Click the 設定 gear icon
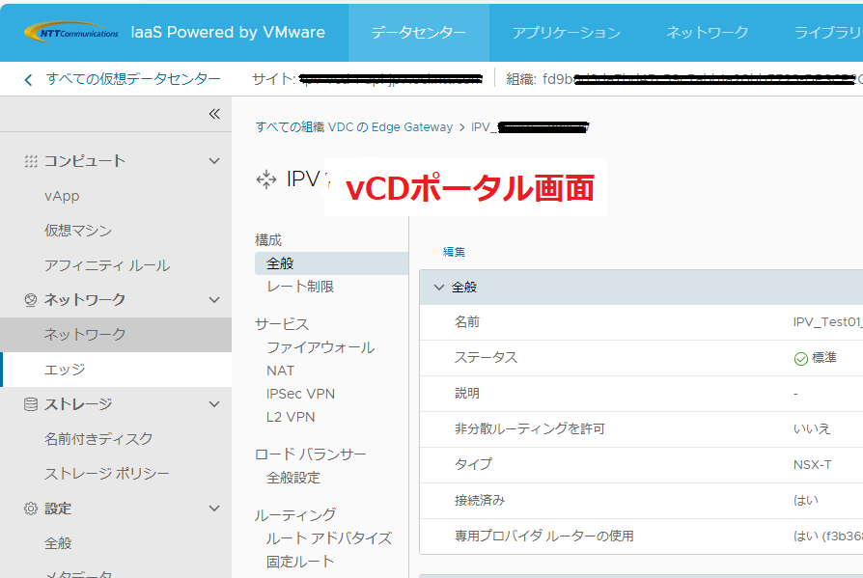This screenshot has width=863, height=578. point(31,509)
